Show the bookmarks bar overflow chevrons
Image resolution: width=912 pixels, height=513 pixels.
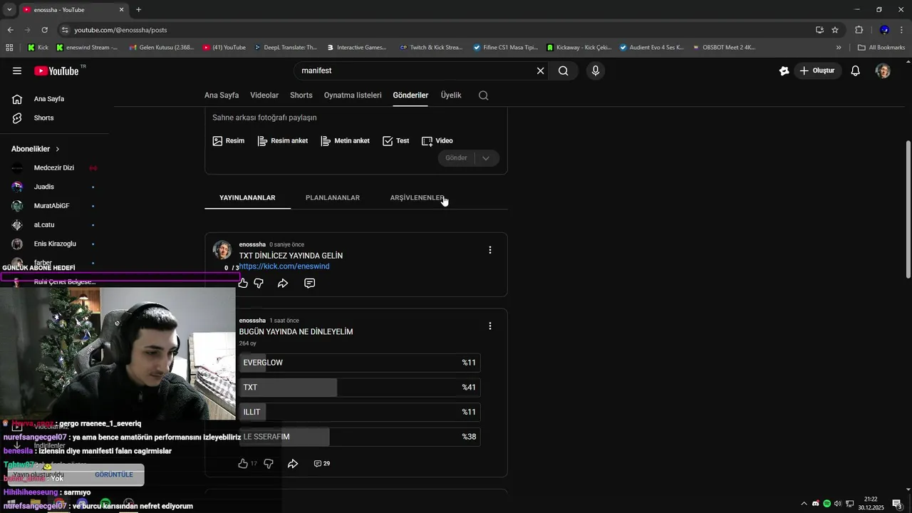[839, 48]
